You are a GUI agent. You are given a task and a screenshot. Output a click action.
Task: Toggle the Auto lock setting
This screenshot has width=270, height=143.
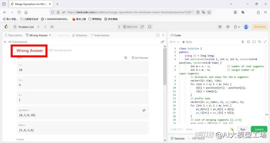(187, 42)
